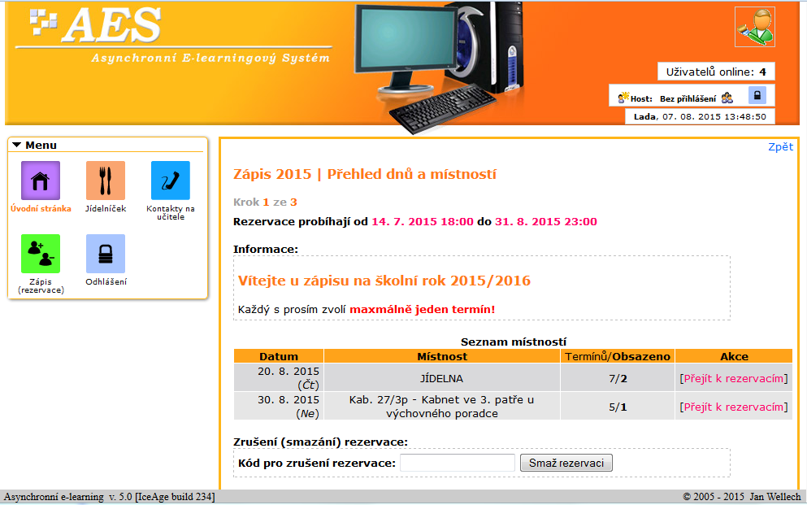Click Kód pro zrušení rezervace label
807x505 pixels.
coord(316,463)
